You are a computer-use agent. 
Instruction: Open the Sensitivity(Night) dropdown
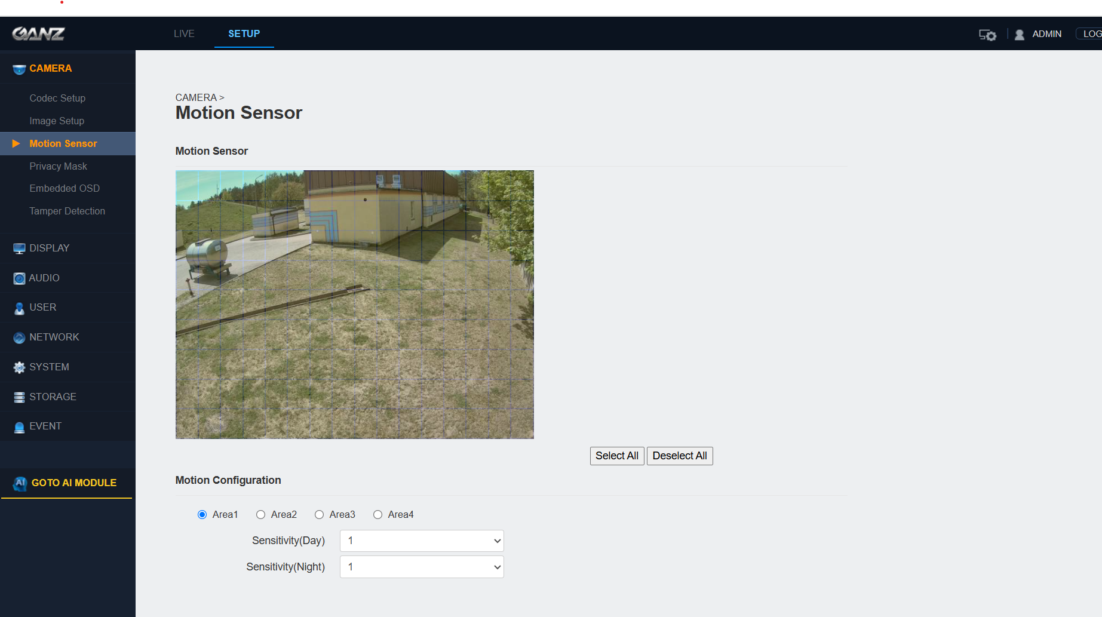[421, 566]
